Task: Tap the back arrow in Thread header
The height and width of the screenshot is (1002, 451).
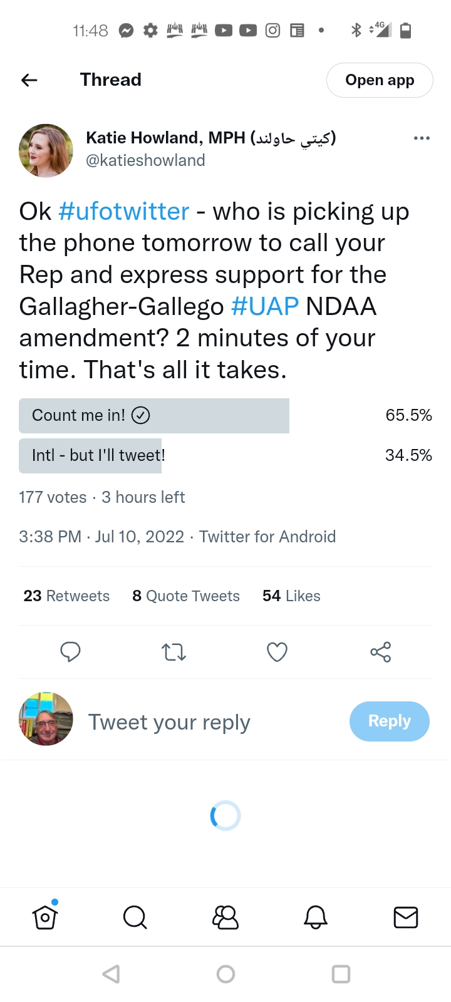Action: (29, 80)
